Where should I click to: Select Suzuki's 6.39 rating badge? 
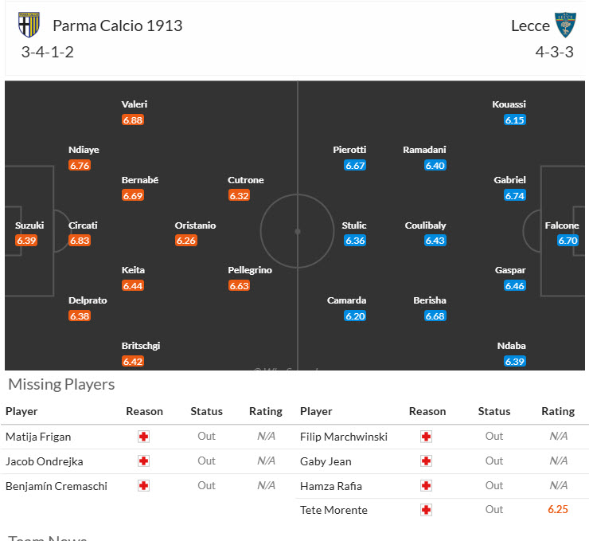pyautogui.click(x=26, y=241)
